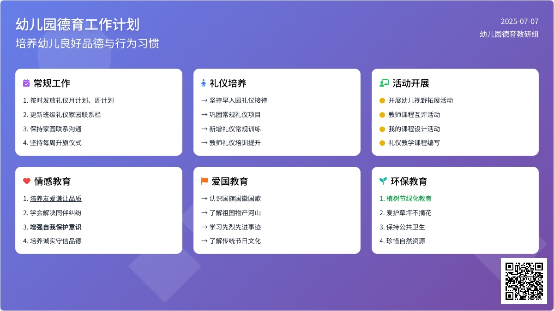The image size is (554, 311).
Task: Click yellow bullet before 我的课程设计活动
Action: click(x=382, y=129)
